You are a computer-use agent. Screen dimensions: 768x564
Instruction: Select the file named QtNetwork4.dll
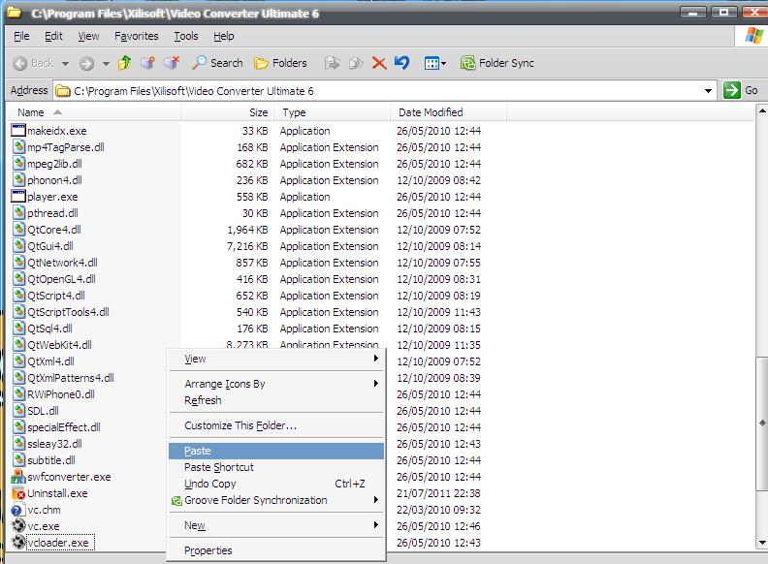pos(62,263)
